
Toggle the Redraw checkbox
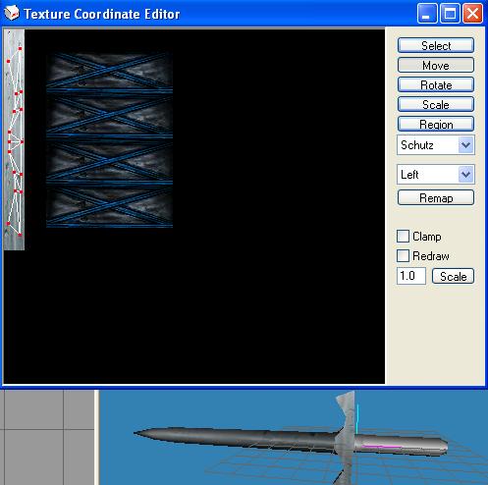tap(403, 255)
